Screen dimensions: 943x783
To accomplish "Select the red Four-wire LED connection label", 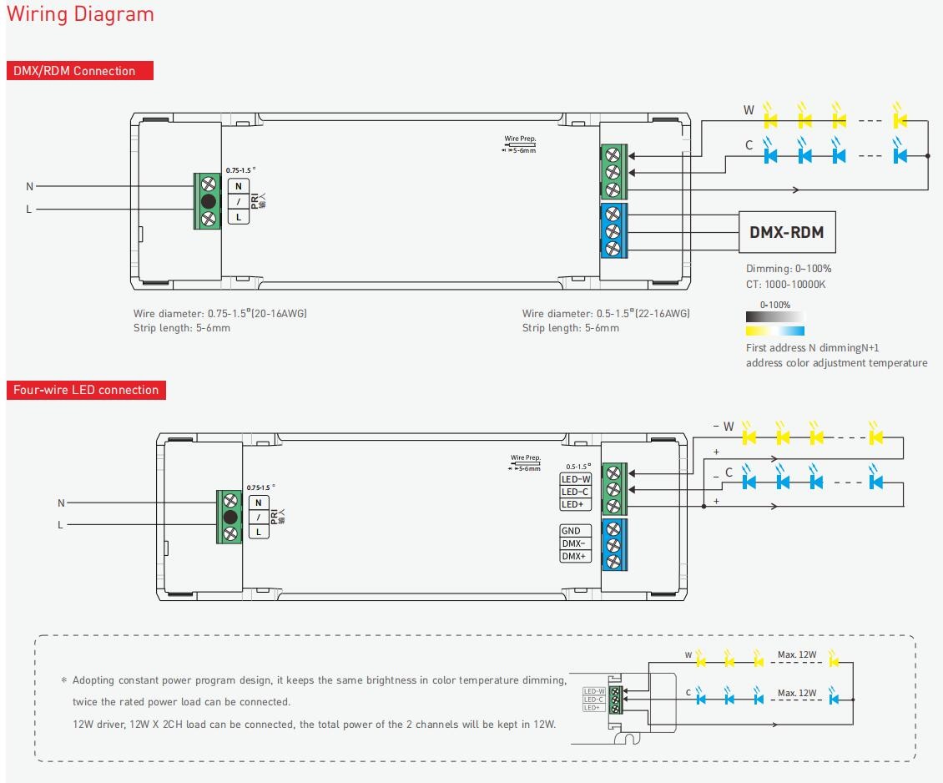I will click(x=87, y=390).
